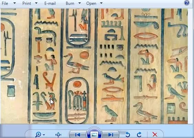Rotate the picture counterclockwise
The height and width of the screenshot is (138, 194).
128,135
